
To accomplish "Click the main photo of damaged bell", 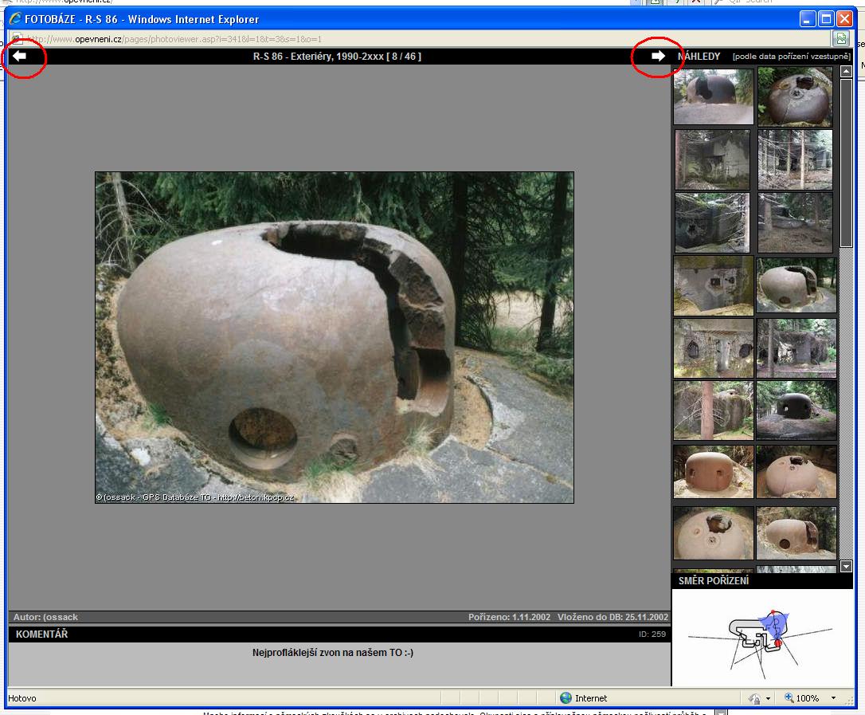I will pos(335,337).
